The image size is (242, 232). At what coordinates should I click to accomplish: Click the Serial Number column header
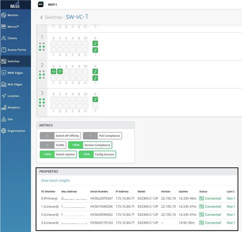pos(99,191)
